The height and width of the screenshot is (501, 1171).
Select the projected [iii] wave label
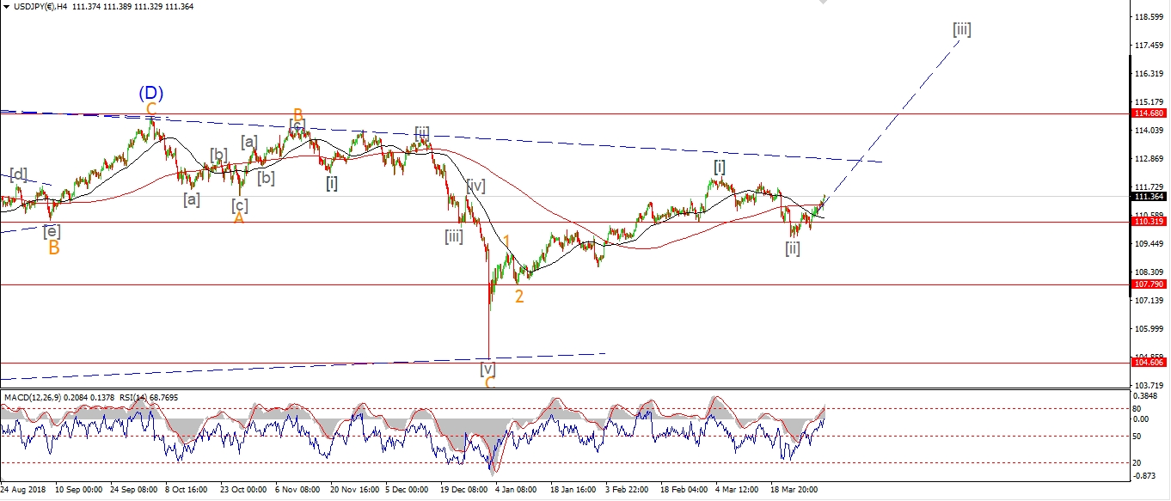[961, 29]
